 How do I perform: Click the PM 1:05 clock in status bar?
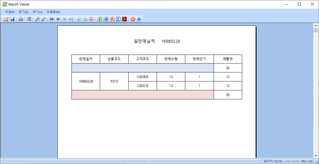307,161
